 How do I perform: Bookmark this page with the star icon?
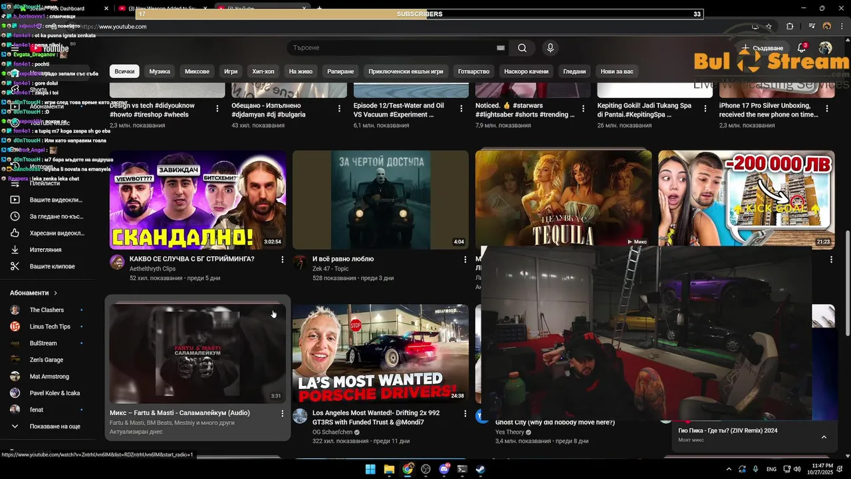769,27
